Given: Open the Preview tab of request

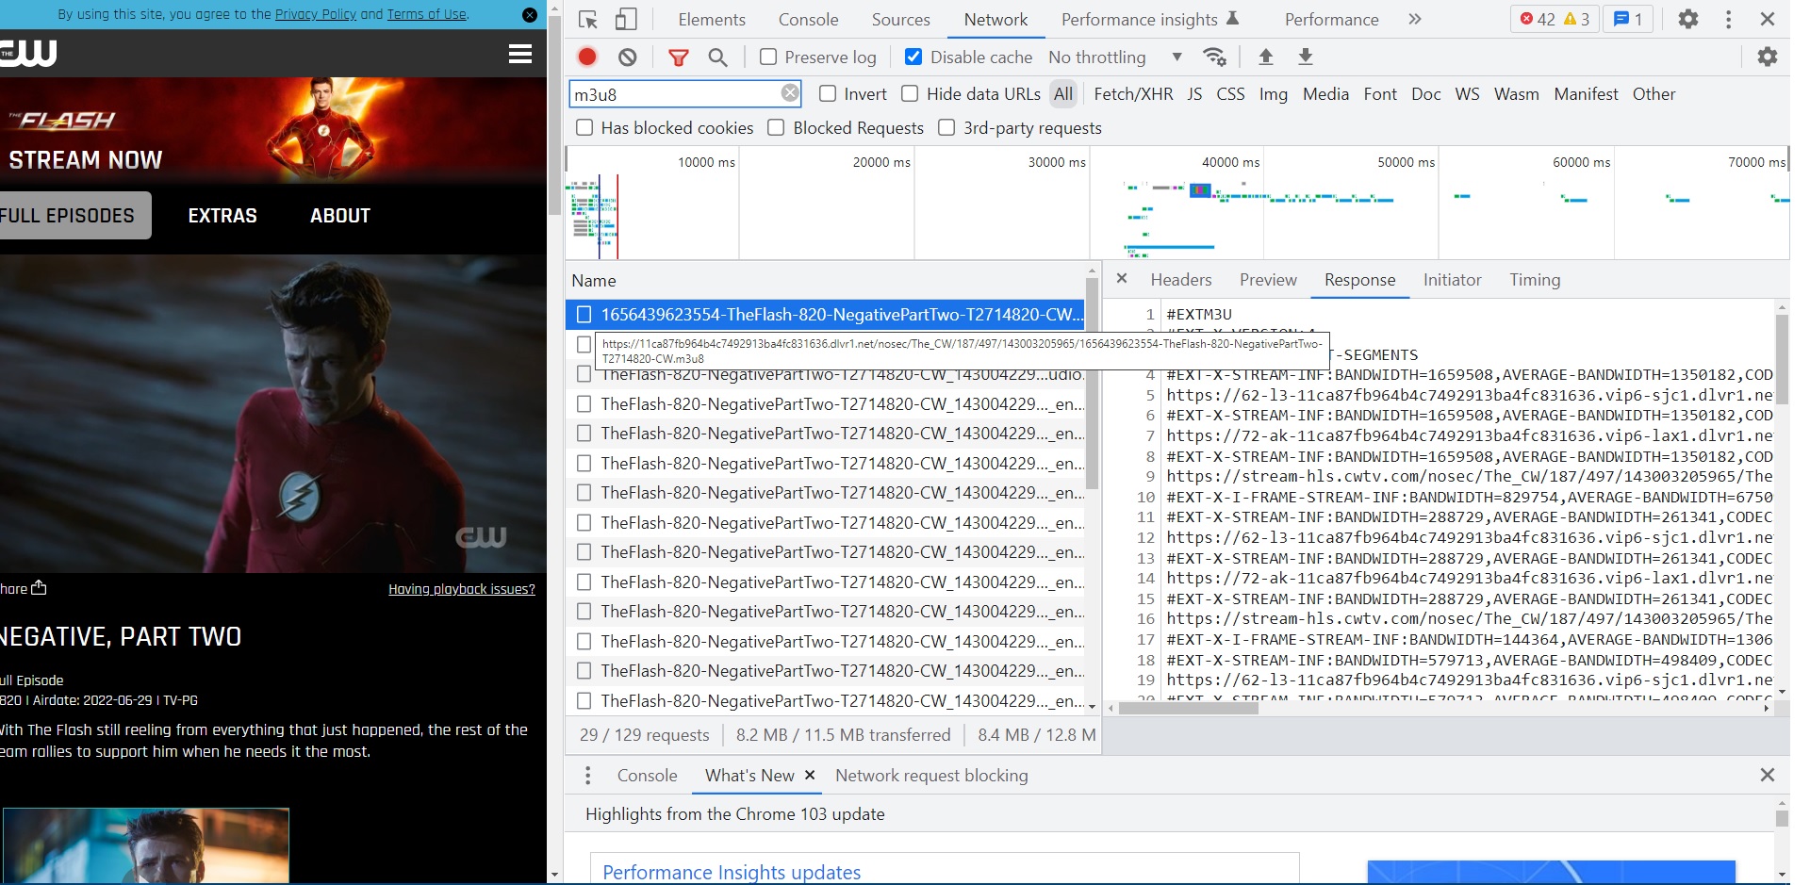Looking at the screenshot, I should click(x=1268, y=280).
